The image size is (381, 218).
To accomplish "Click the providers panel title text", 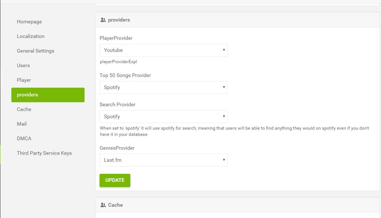I will pos(119,20).
